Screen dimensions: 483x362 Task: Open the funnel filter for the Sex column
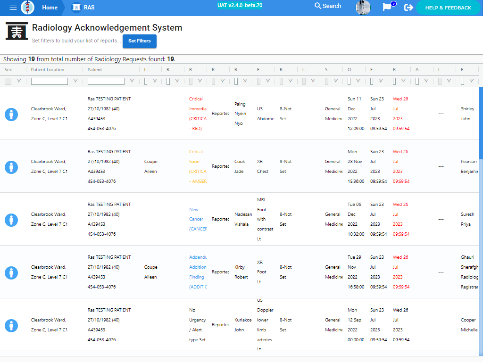(19, 81)
